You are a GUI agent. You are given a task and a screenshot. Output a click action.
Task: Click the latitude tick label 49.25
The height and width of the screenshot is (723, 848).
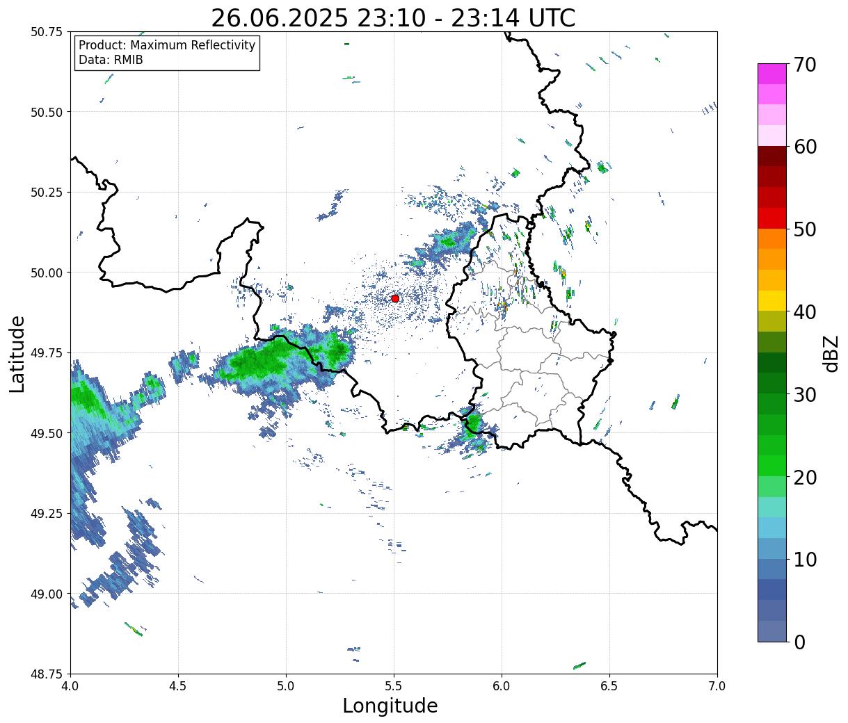(x=47, y=514)
